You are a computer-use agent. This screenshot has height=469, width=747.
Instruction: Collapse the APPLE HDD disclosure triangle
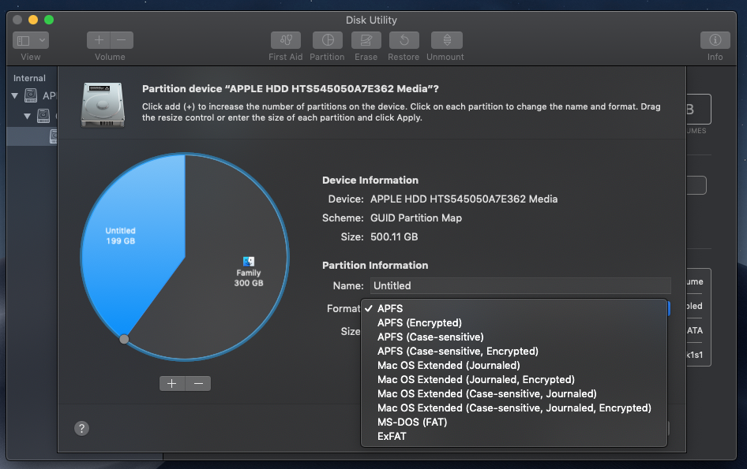point(14,95)
